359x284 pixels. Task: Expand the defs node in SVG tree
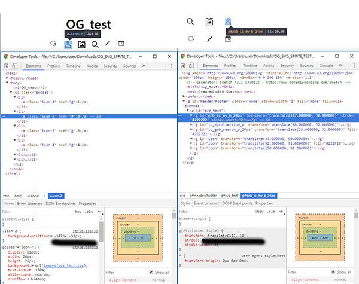[184, 97]
